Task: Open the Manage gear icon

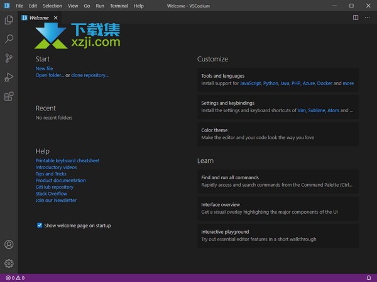Action: pyautogui.click(x=9, y=264)
